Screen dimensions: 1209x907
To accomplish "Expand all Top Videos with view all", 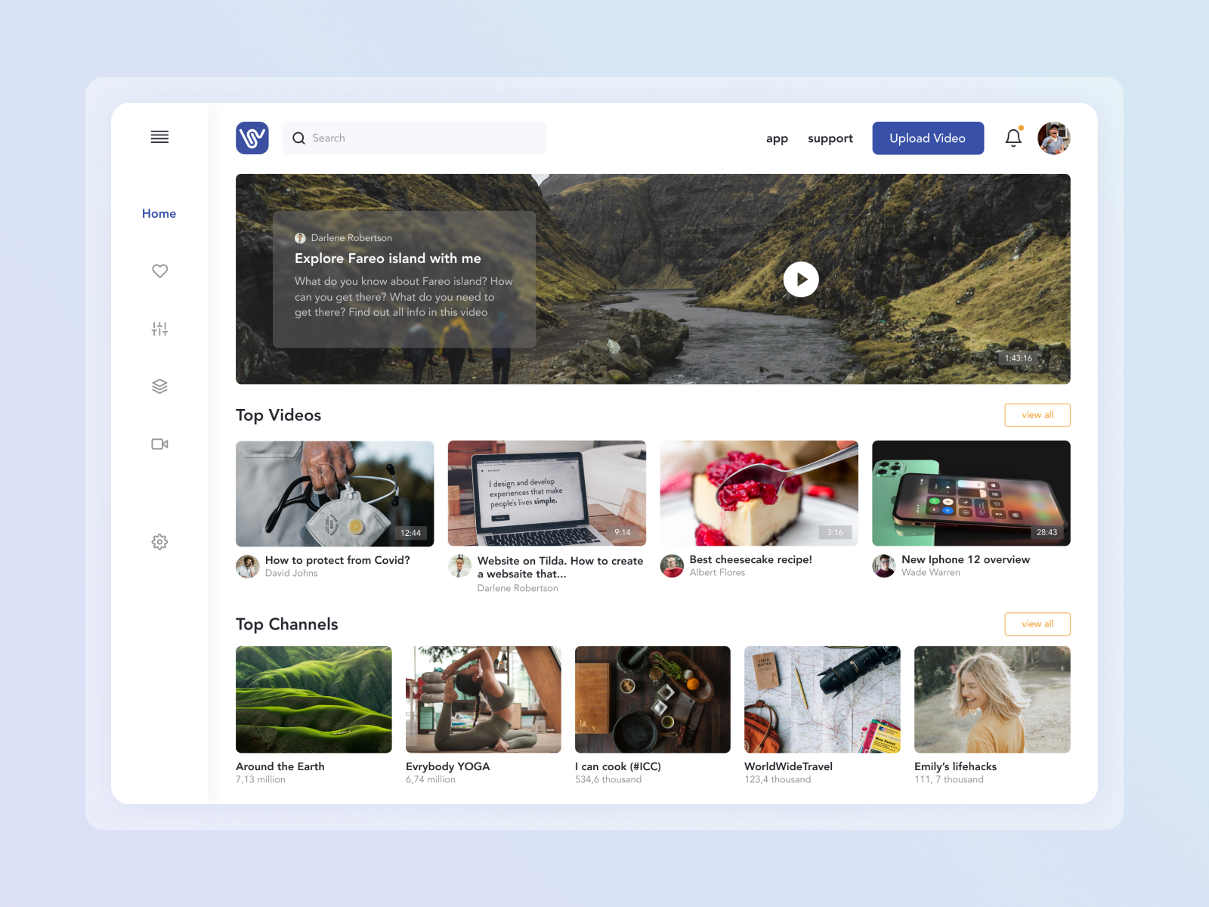I will click(1037, 415).
